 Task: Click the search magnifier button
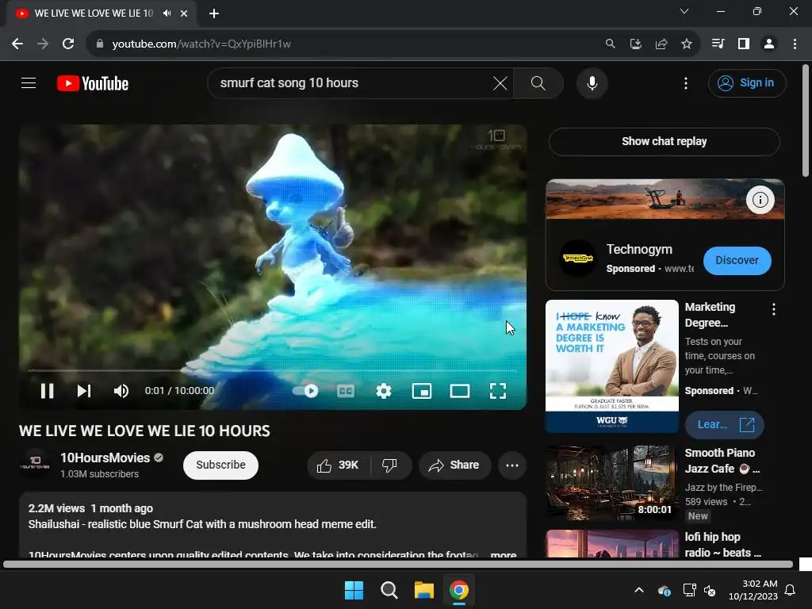click(x=538, y=82)
